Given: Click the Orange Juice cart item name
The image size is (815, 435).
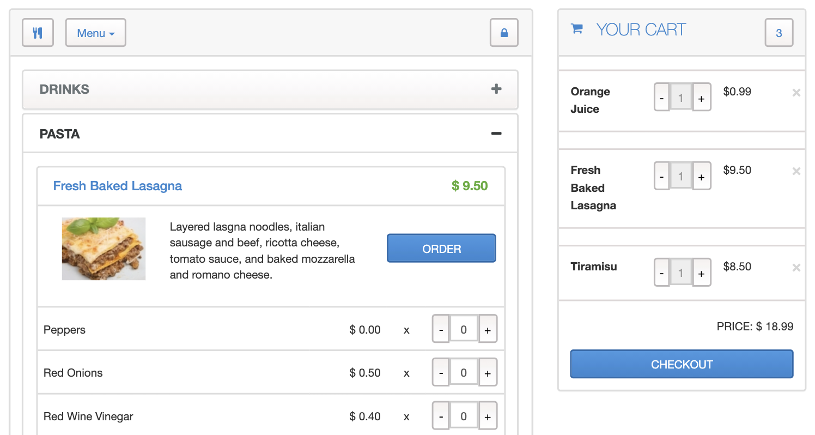Looking at the screenshot, I should (x=590, y=100).
